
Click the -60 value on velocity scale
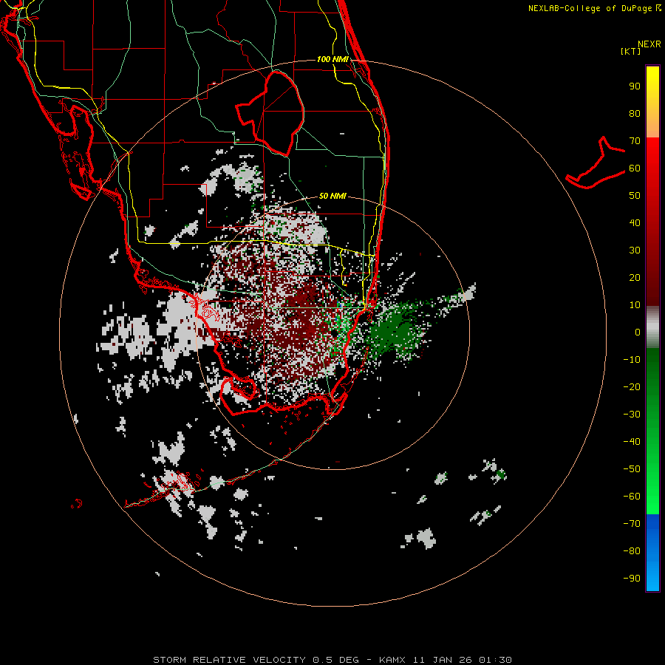(x=632, y=497)
